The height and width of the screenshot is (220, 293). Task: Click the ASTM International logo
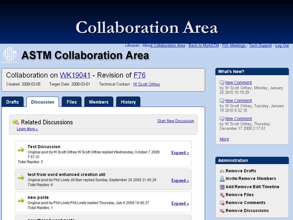[x=10, y=55]
